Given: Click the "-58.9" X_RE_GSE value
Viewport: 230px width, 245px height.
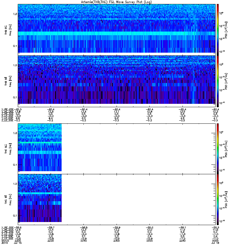Looking at the screenshot, I should (117, 228).
